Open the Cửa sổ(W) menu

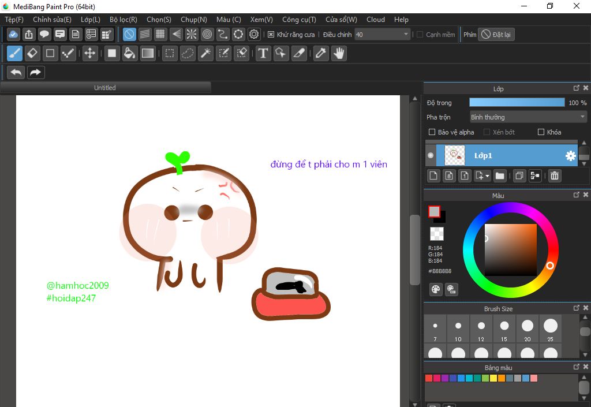coord(341,20)
